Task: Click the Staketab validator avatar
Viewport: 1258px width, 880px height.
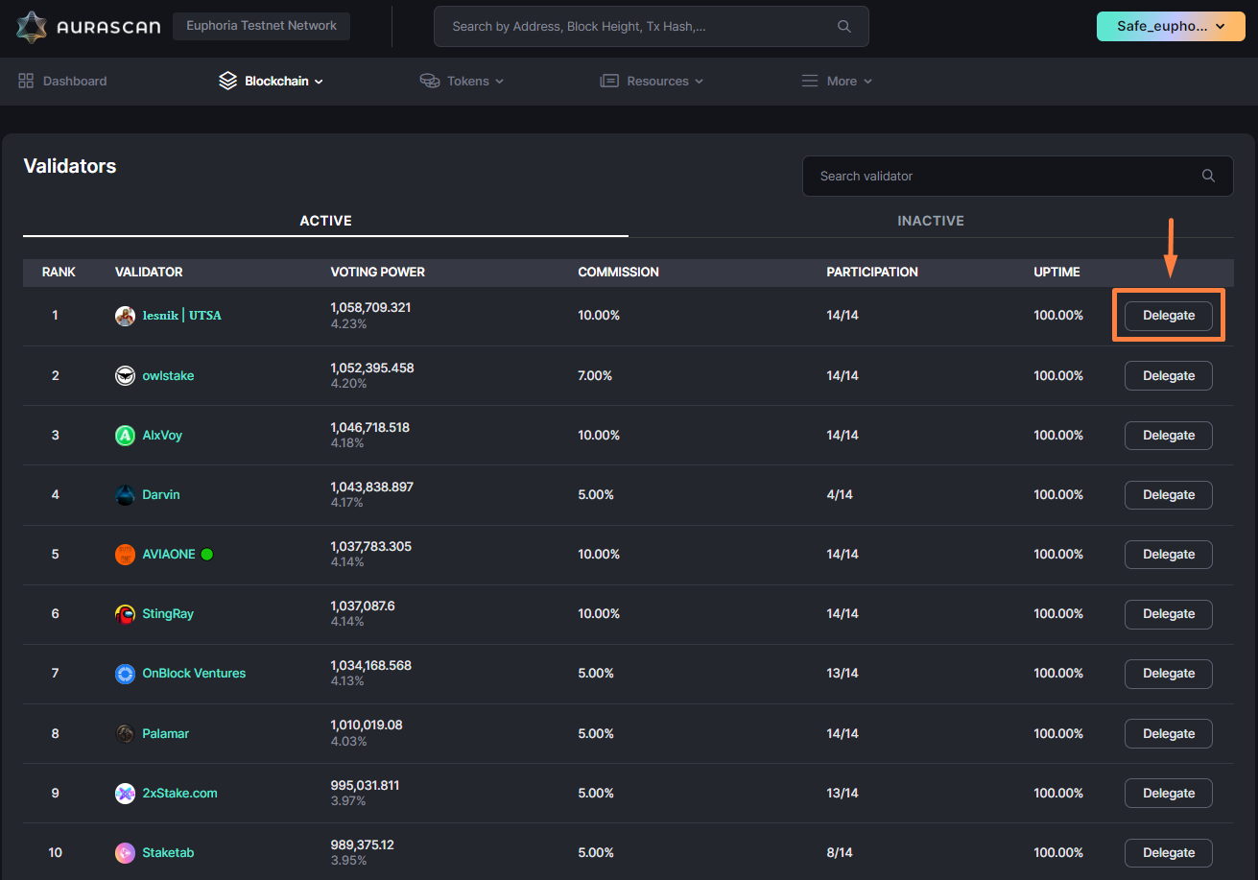Action: pos(125,853)
